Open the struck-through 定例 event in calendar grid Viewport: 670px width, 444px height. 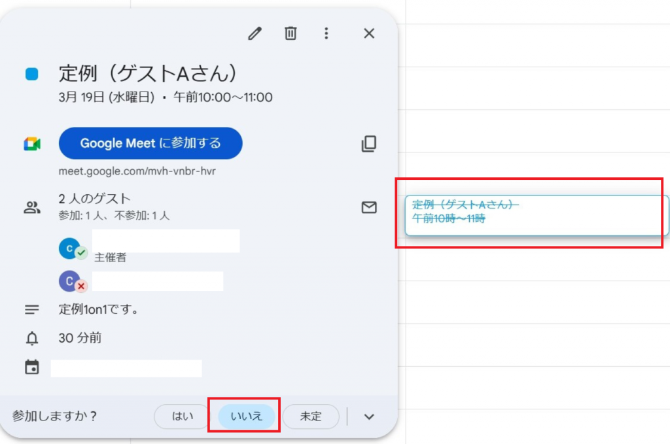(x=537, y=215)
